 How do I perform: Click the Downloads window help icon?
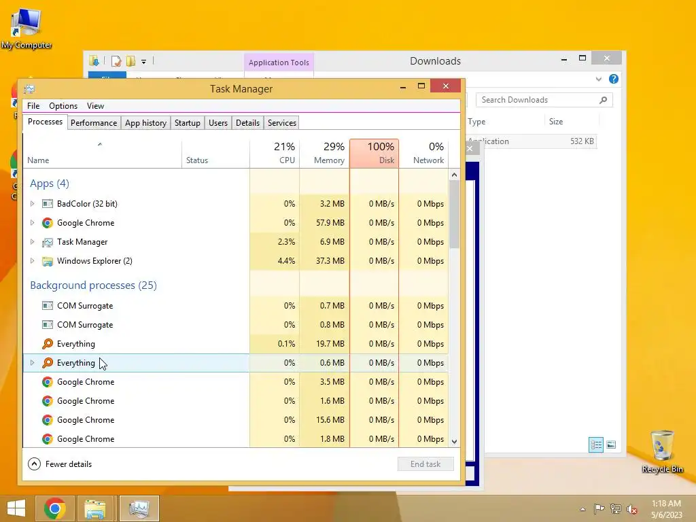[614, 79]
